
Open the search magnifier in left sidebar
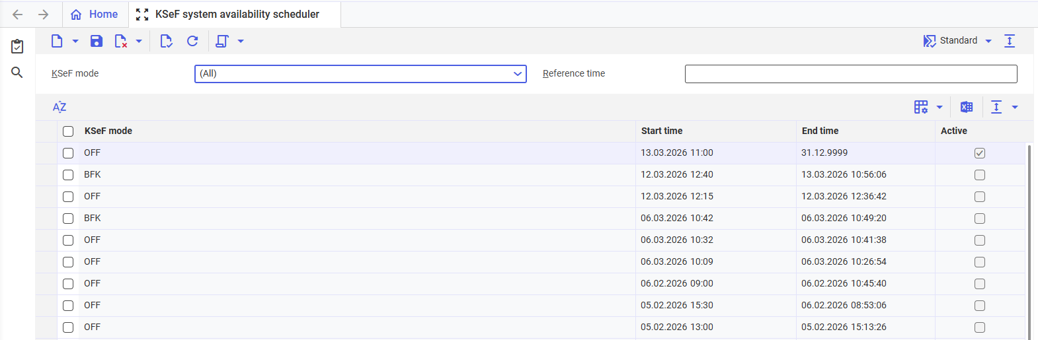[17, 73]
